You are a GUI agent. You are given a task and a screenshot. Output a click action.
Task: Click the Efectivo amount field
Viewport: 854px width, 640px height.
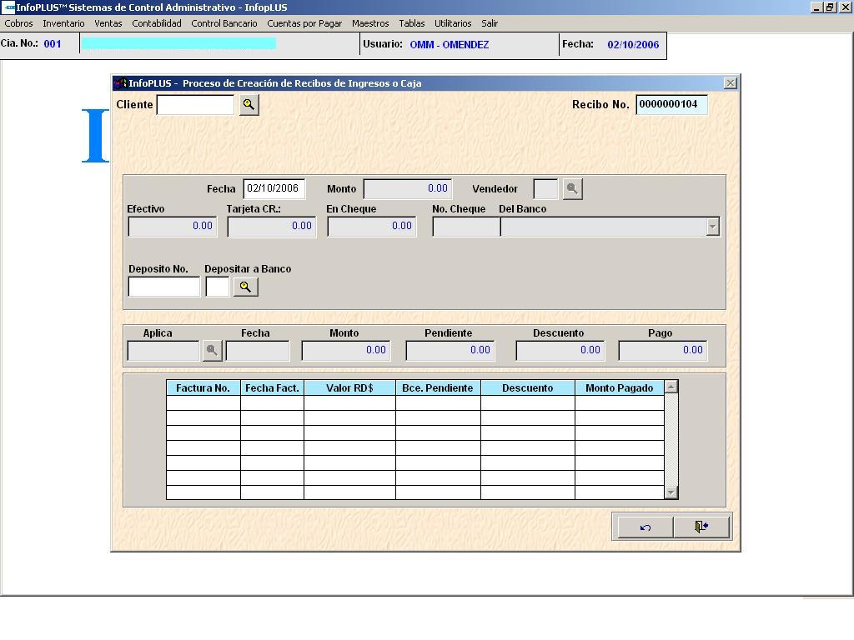[172, 227]
